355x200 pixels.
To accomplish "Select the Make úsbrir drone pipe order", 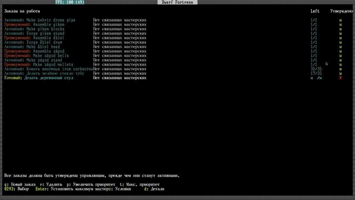I will click(x=40, y=20).
